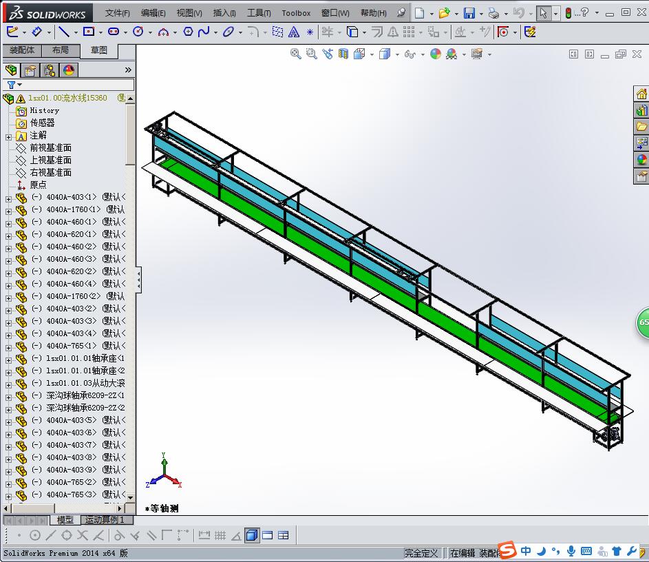Viewport: 649px width, 562px height.
Task: Click the Quick Snaps target icon
Action: [503, 32]
